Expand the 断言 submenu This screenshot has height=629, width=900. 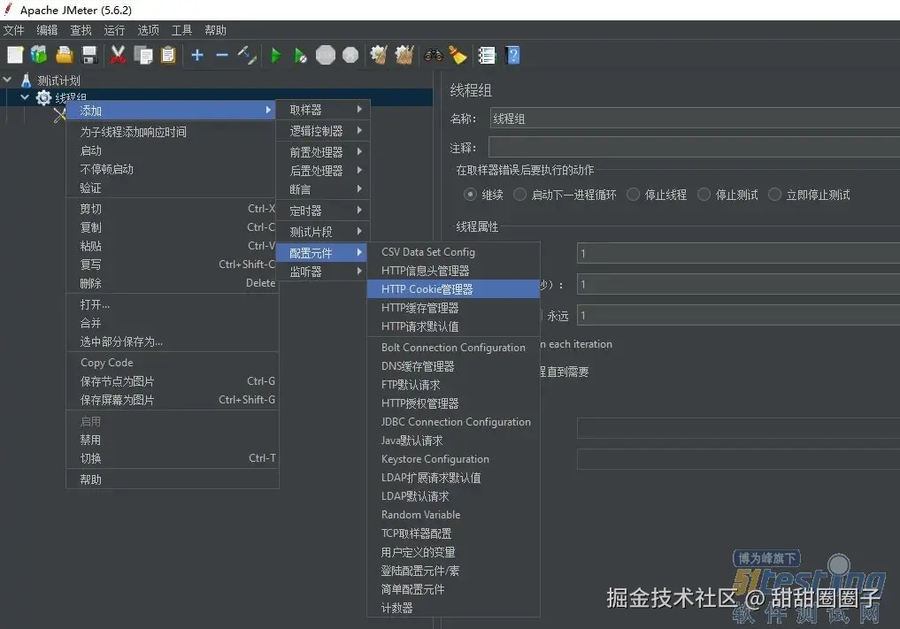point(323,188)
